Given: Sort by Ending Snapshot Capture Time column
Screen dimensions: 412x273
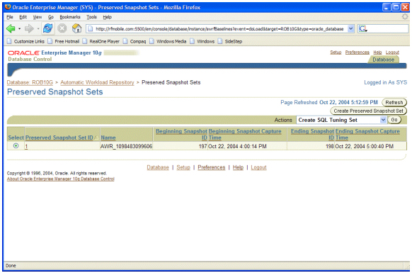Looking at the screenshot, I should (x=367, y=134).
